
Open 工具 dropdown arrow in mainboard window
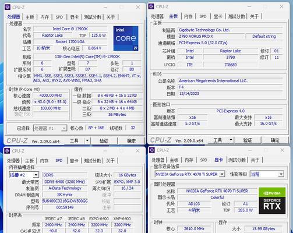pos(231,140)
